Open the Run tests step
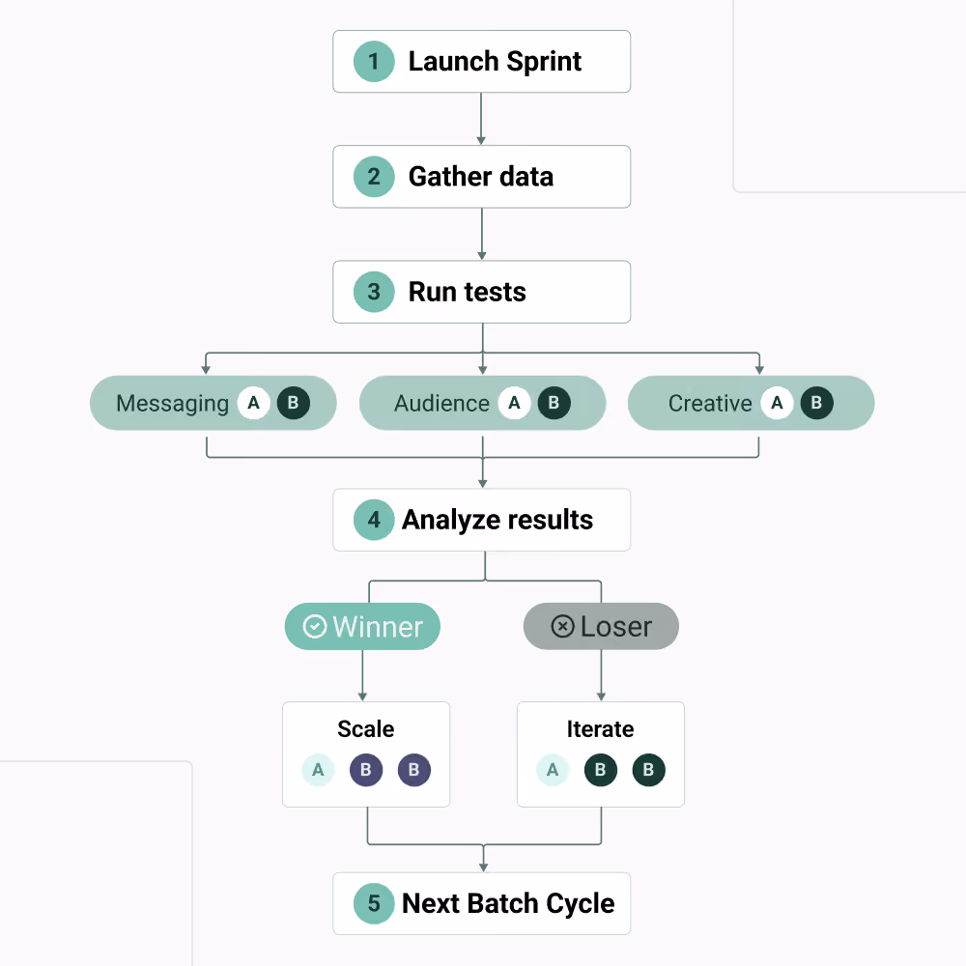Viewport: 966px width, 966px height. [482, 292]
